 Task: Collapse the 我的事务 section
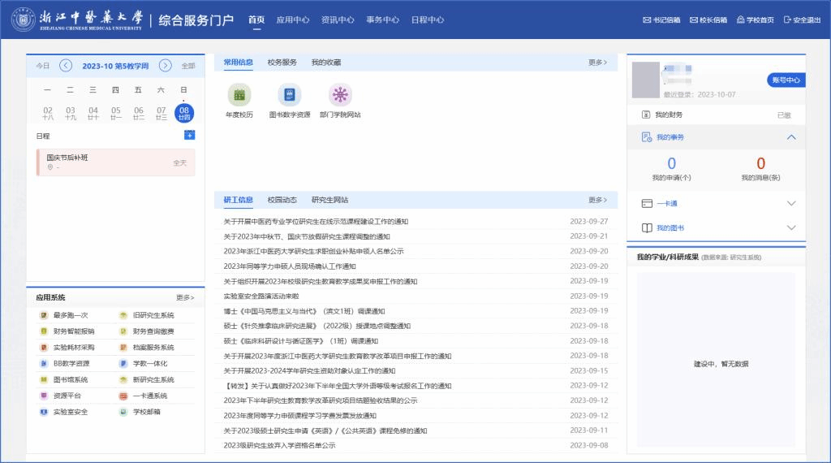pos(791,138)
